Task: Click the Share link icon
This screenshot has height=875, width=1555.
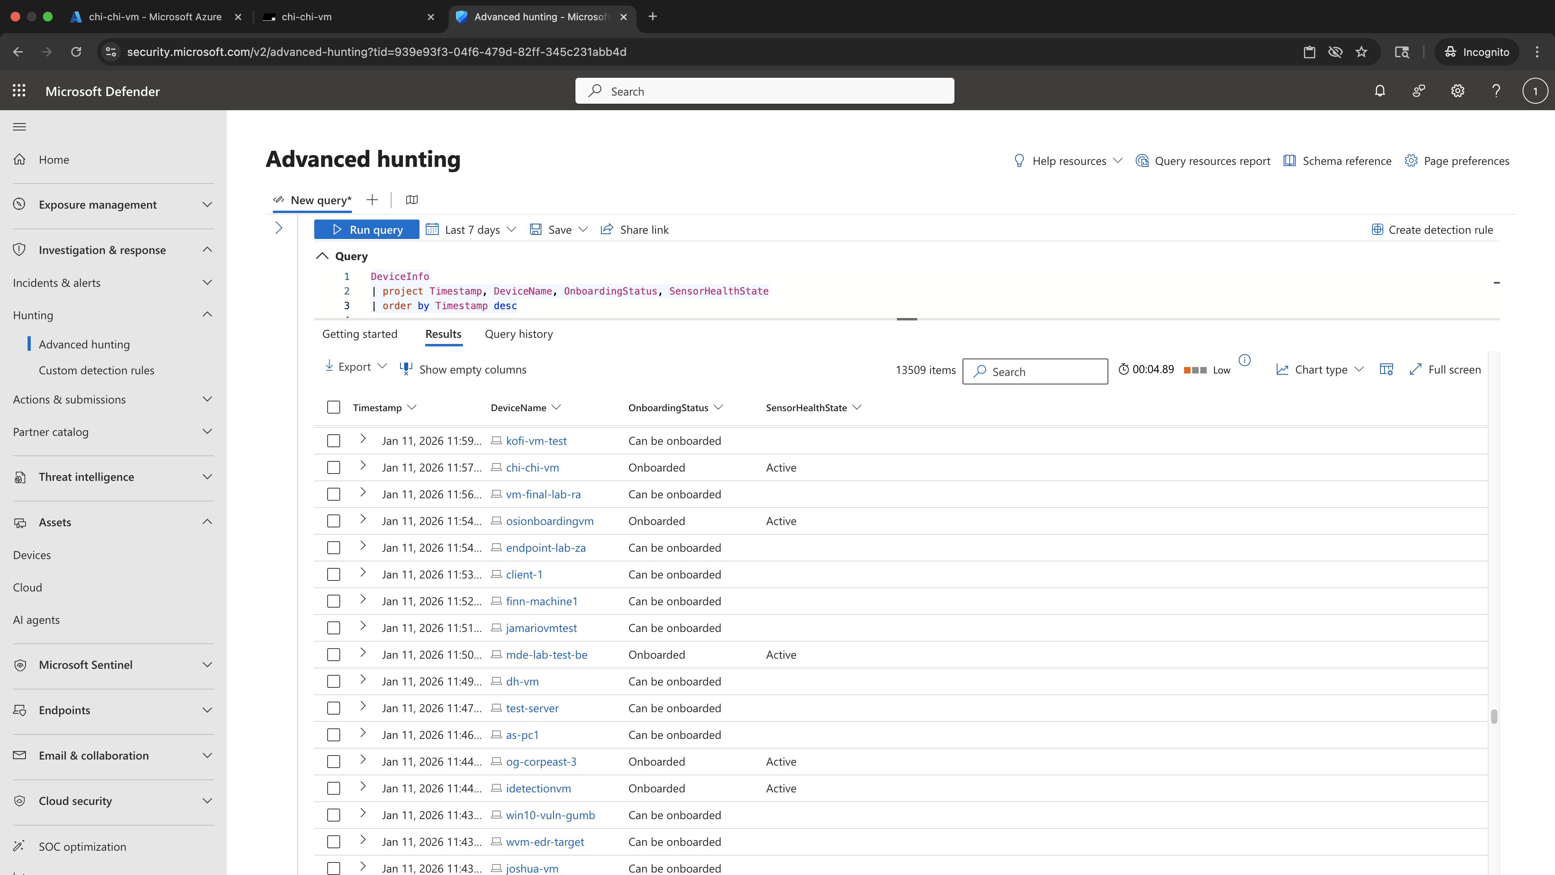Action: pos(607,229)
